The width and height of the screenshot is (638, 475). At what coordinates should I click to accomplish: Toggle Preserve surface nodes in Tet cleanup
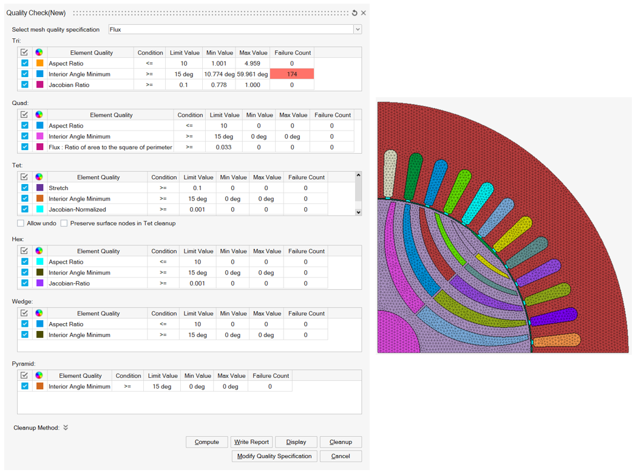64,224
